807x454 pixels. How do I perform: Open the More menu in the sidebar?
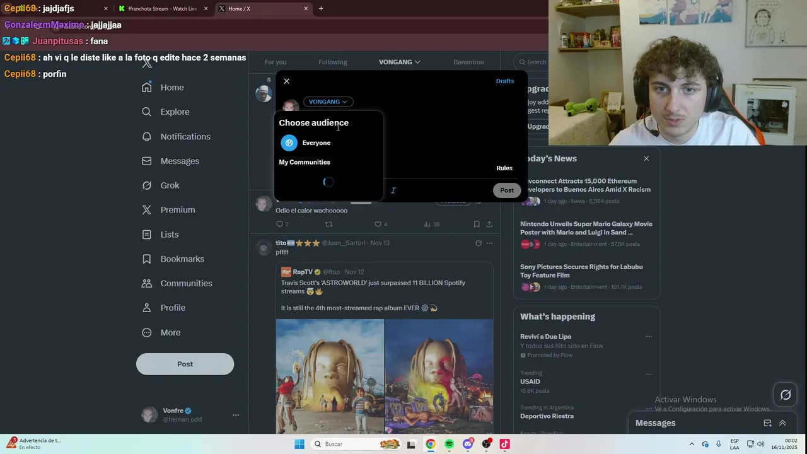161,332
